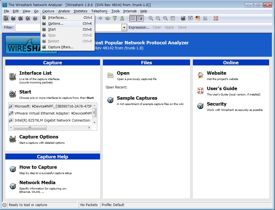Click the go forward arrow toolbar icon
Screen dimensions: 275x210
point(100,18)
